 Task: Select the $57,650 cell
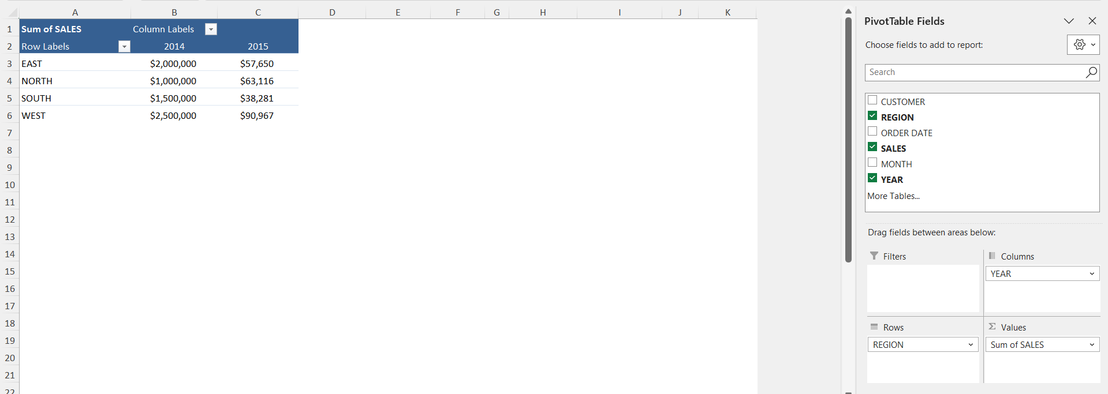point(258,63)
